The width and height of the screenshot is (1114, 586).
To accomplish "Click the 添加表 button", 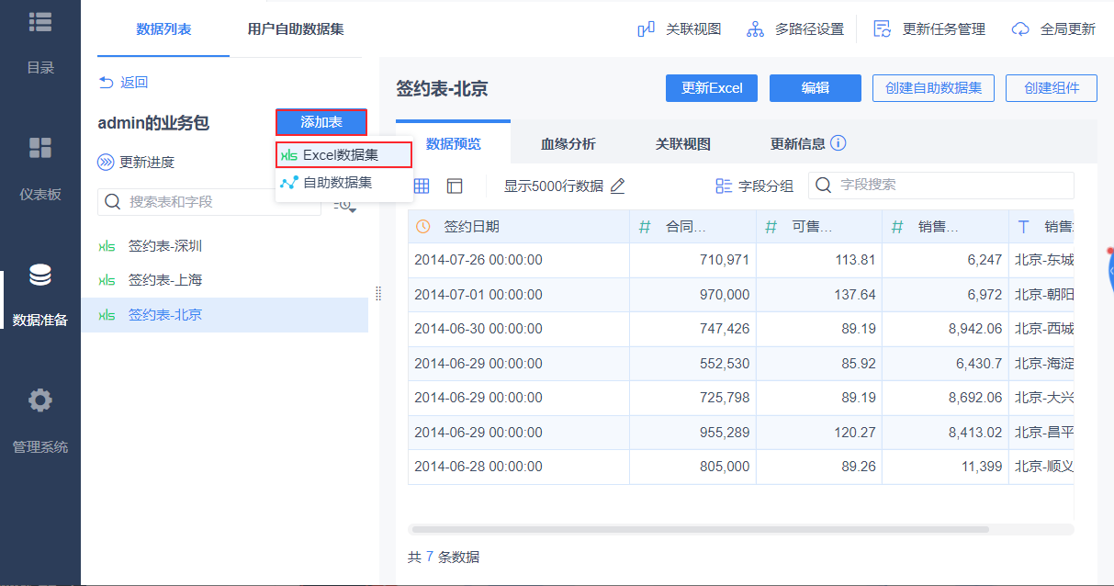I will coord(321,123).
